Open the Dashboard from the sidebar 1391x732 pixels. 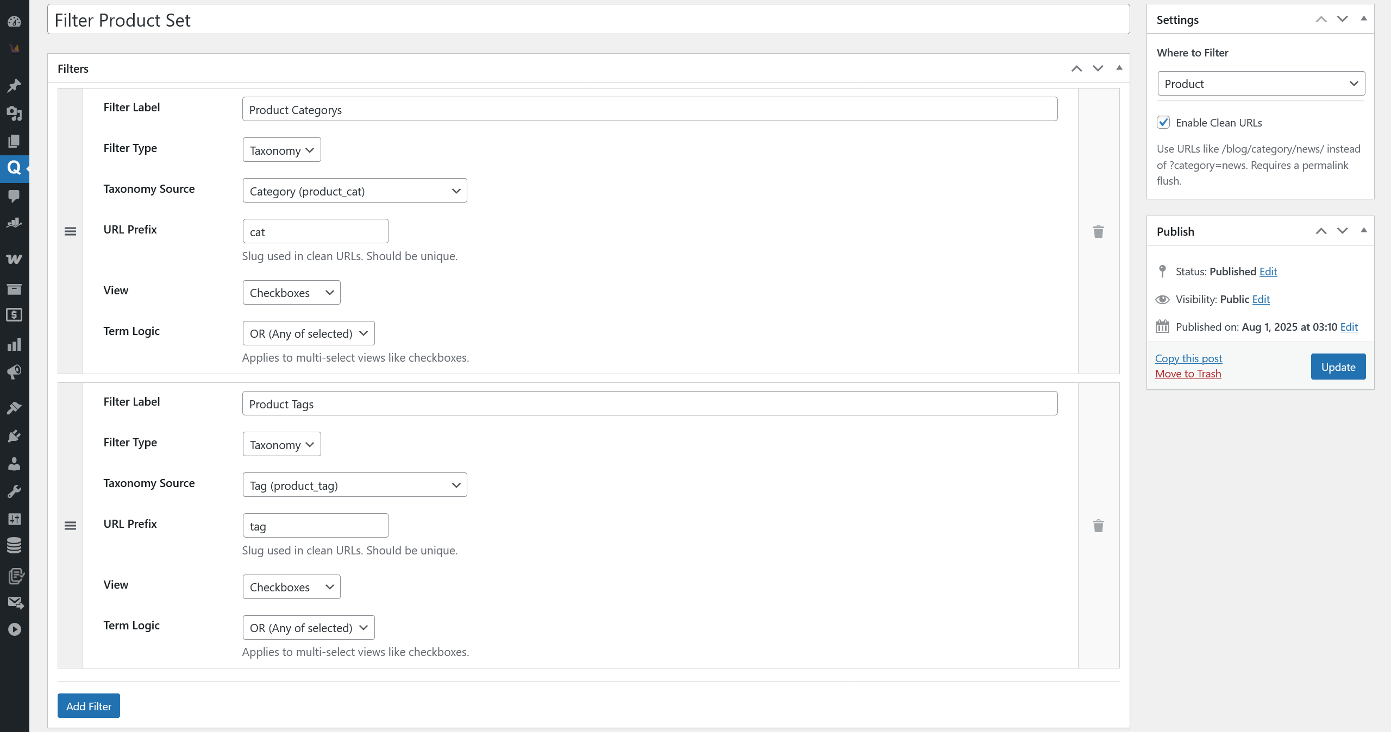coord(14,21)
